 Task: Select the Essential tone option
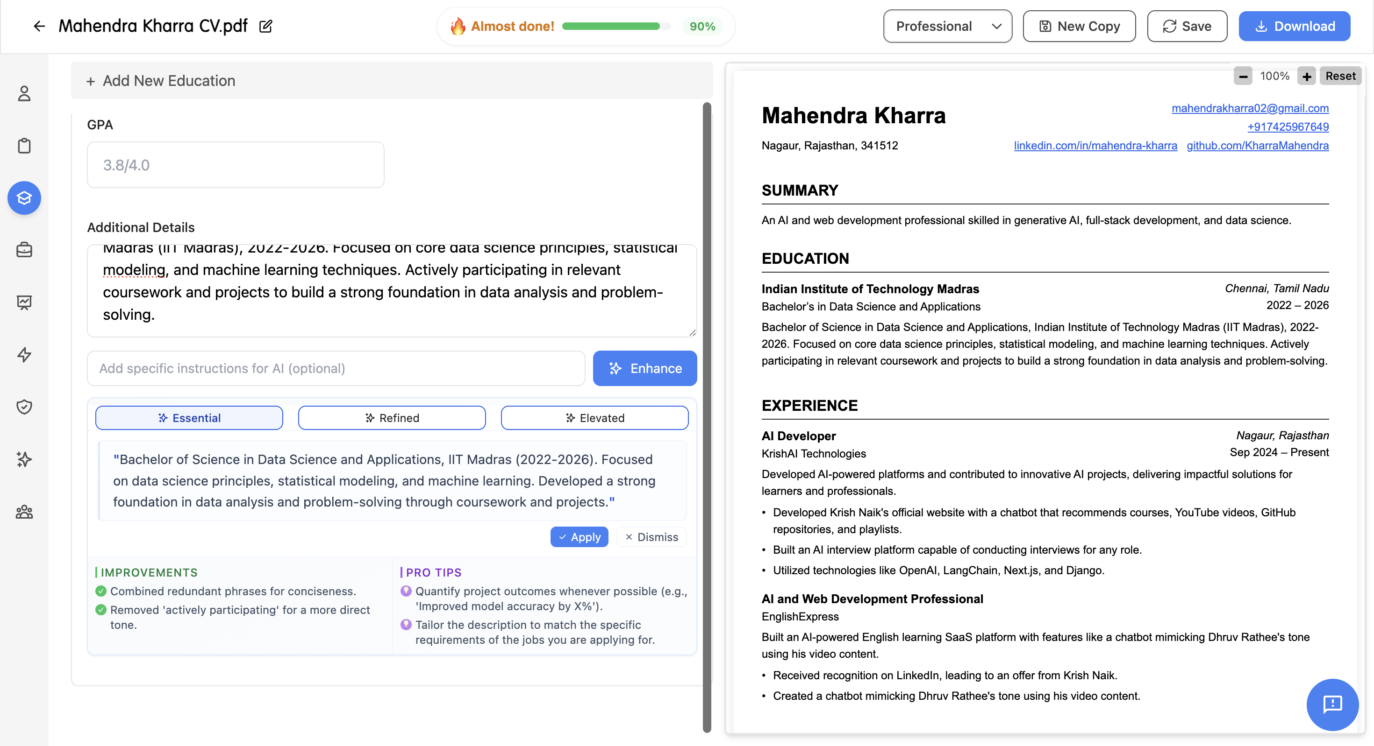coord(189,418)
